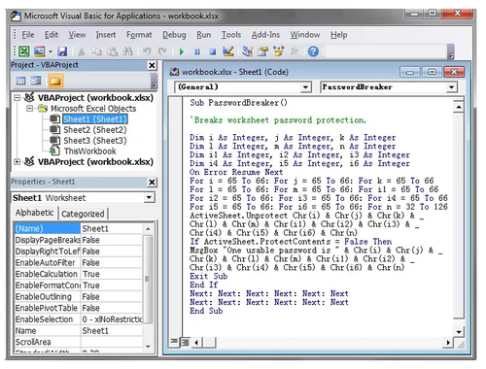Click the EnableAutoFilter property value False
486x369 pixels.
(112, 262)
